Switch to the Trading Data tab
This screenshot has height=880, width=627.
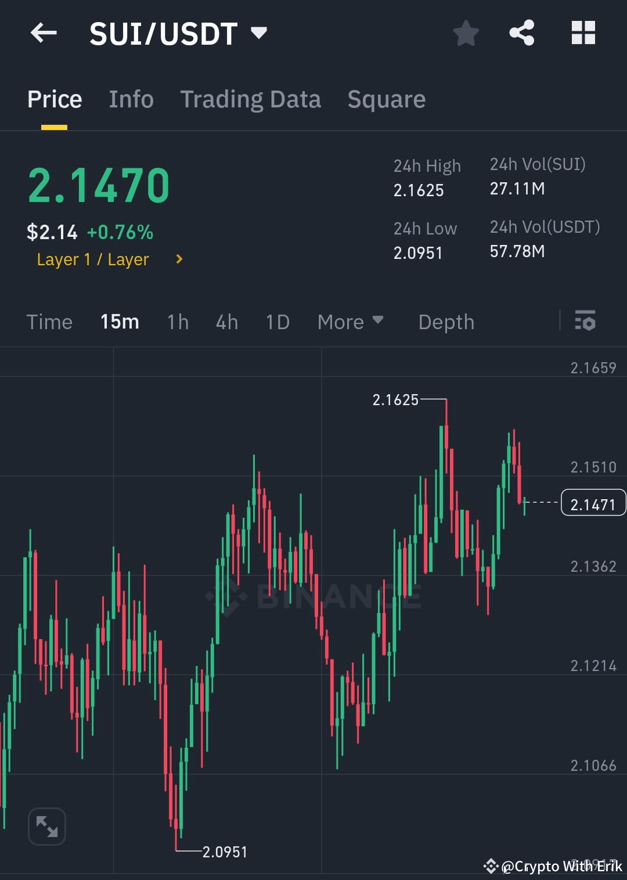point(251,99)
